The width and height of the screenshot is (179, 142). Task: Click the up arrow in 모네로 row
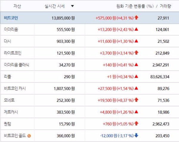coord(136,99)
